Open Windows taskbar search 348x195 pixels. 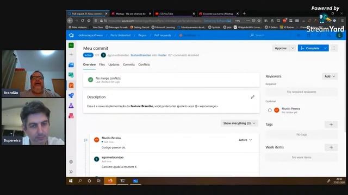click(x=80, y=181)
